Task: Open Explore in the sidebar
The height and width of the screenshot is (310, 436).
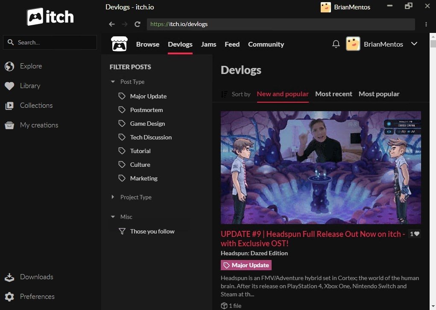Action: tap(31, 66)
